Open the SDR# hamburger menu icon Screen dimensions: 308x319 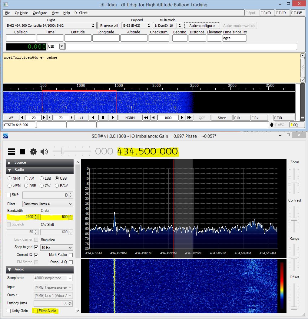[x=12, y=151]
